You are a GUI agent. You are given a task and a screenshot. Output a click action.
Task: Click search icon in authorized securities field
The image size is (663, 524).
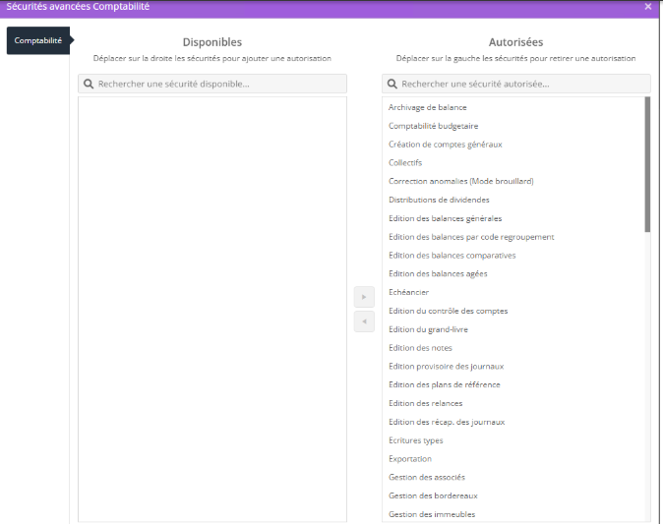pyautogui.click(x=392, y=85)
